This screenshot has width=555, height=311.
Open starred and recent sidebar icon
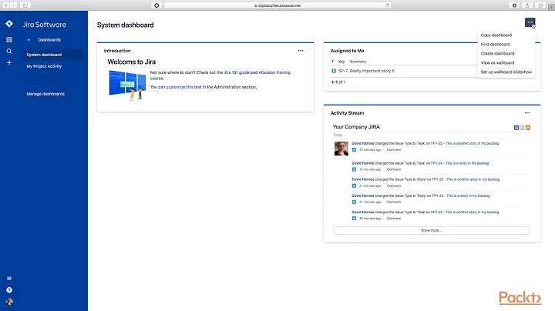coord(9,39)
